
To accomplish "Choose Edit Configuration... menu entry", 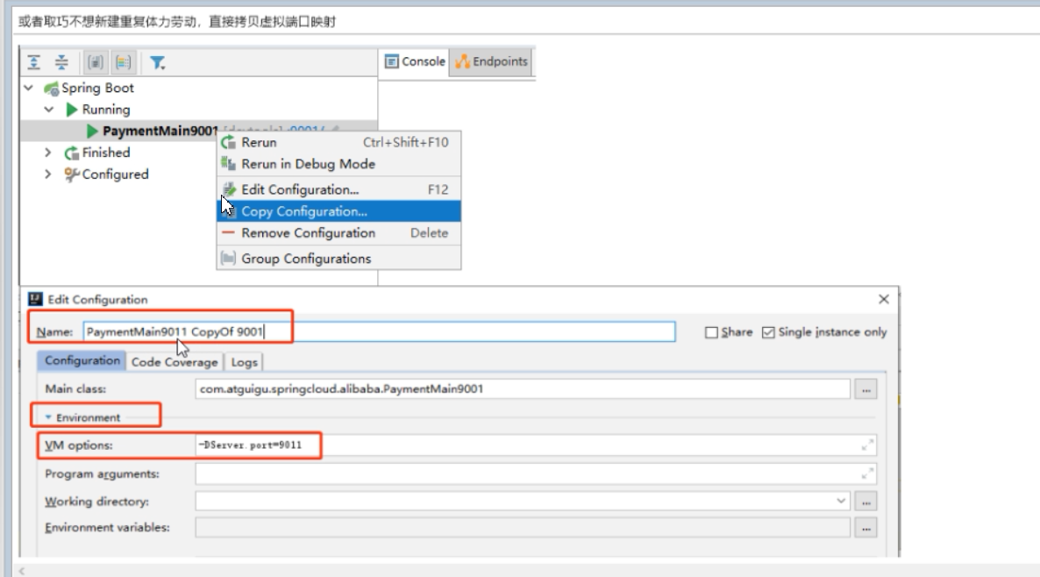I will tap(338, 189).
